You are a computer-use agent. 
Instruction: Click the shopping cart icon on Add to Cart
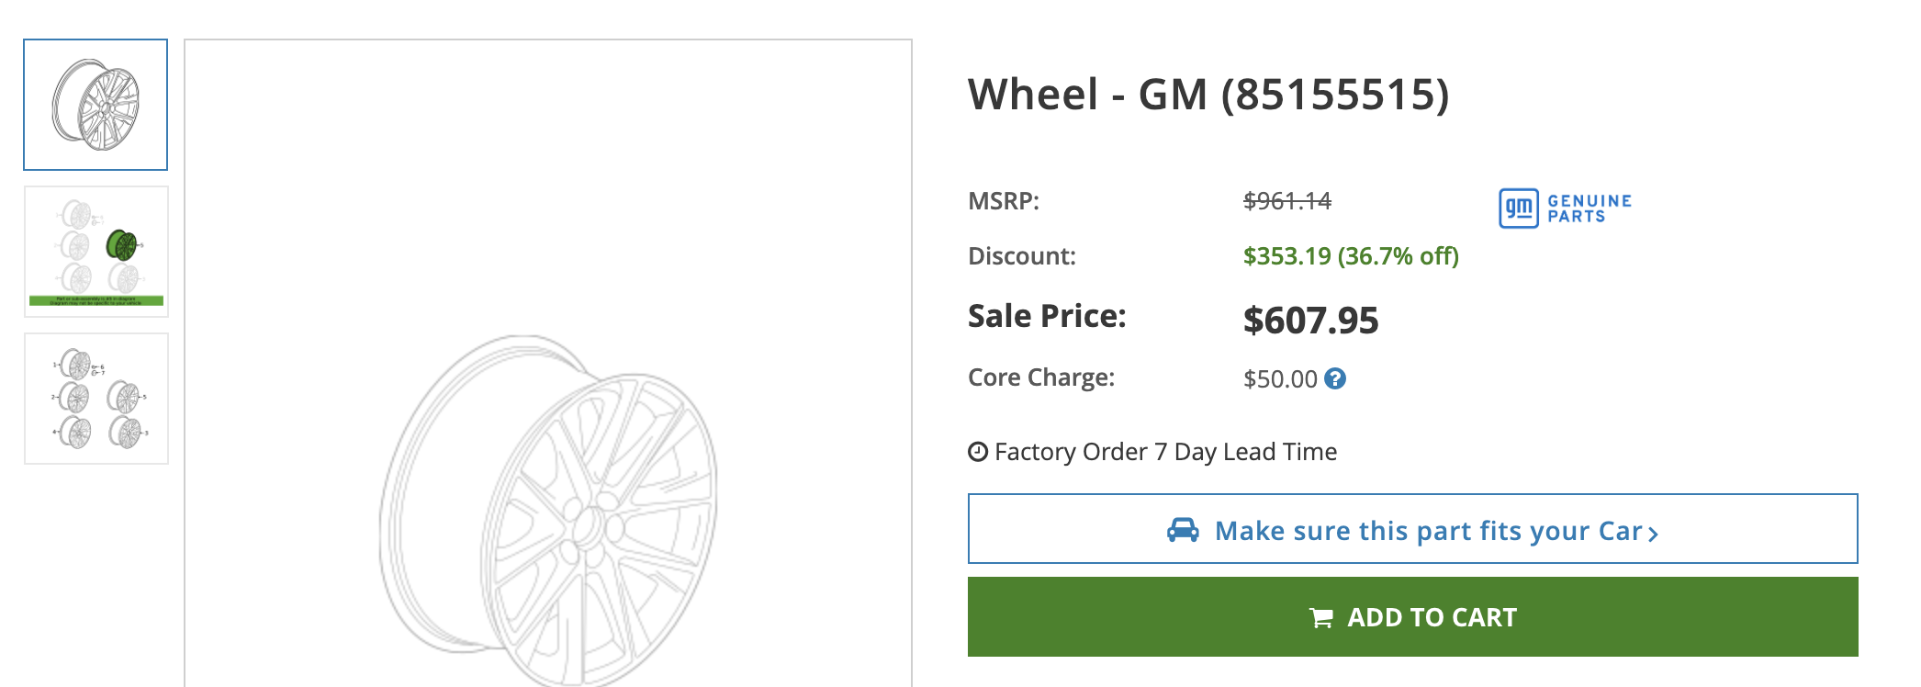point(1320,617)
